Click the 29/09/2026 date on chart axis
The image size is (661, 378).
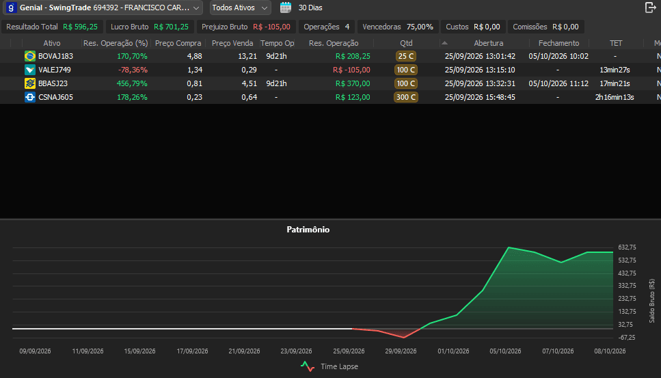(x=401, y=351)
